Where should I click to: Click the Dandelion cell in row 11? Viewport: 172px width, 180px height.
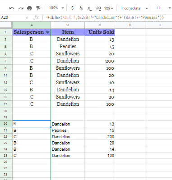[68, 75]
